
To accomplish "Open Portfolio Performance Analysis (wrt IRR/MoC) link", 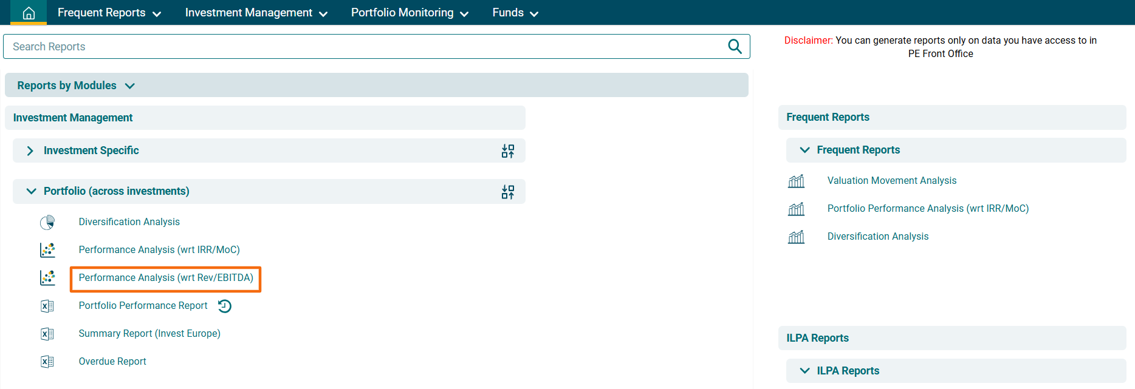I will [x=928, y=209].
